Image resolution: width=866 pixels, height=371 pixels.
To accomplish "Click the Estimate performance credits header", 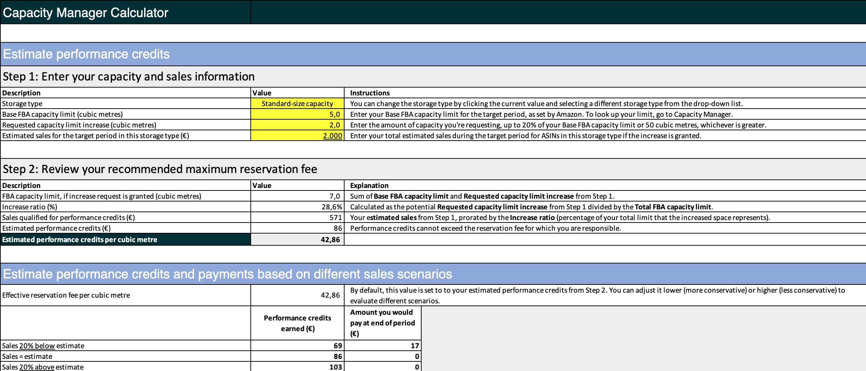I will coord(86,54).
